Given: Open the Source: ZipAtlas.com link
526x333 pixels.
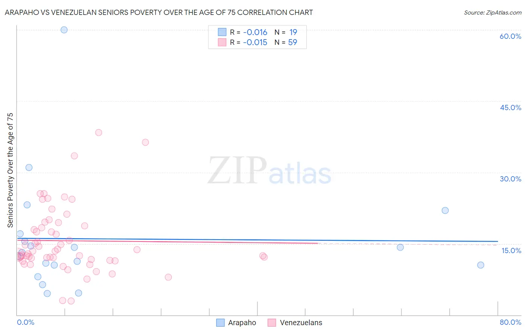Looking at the screenshot, I should point(492,12).
